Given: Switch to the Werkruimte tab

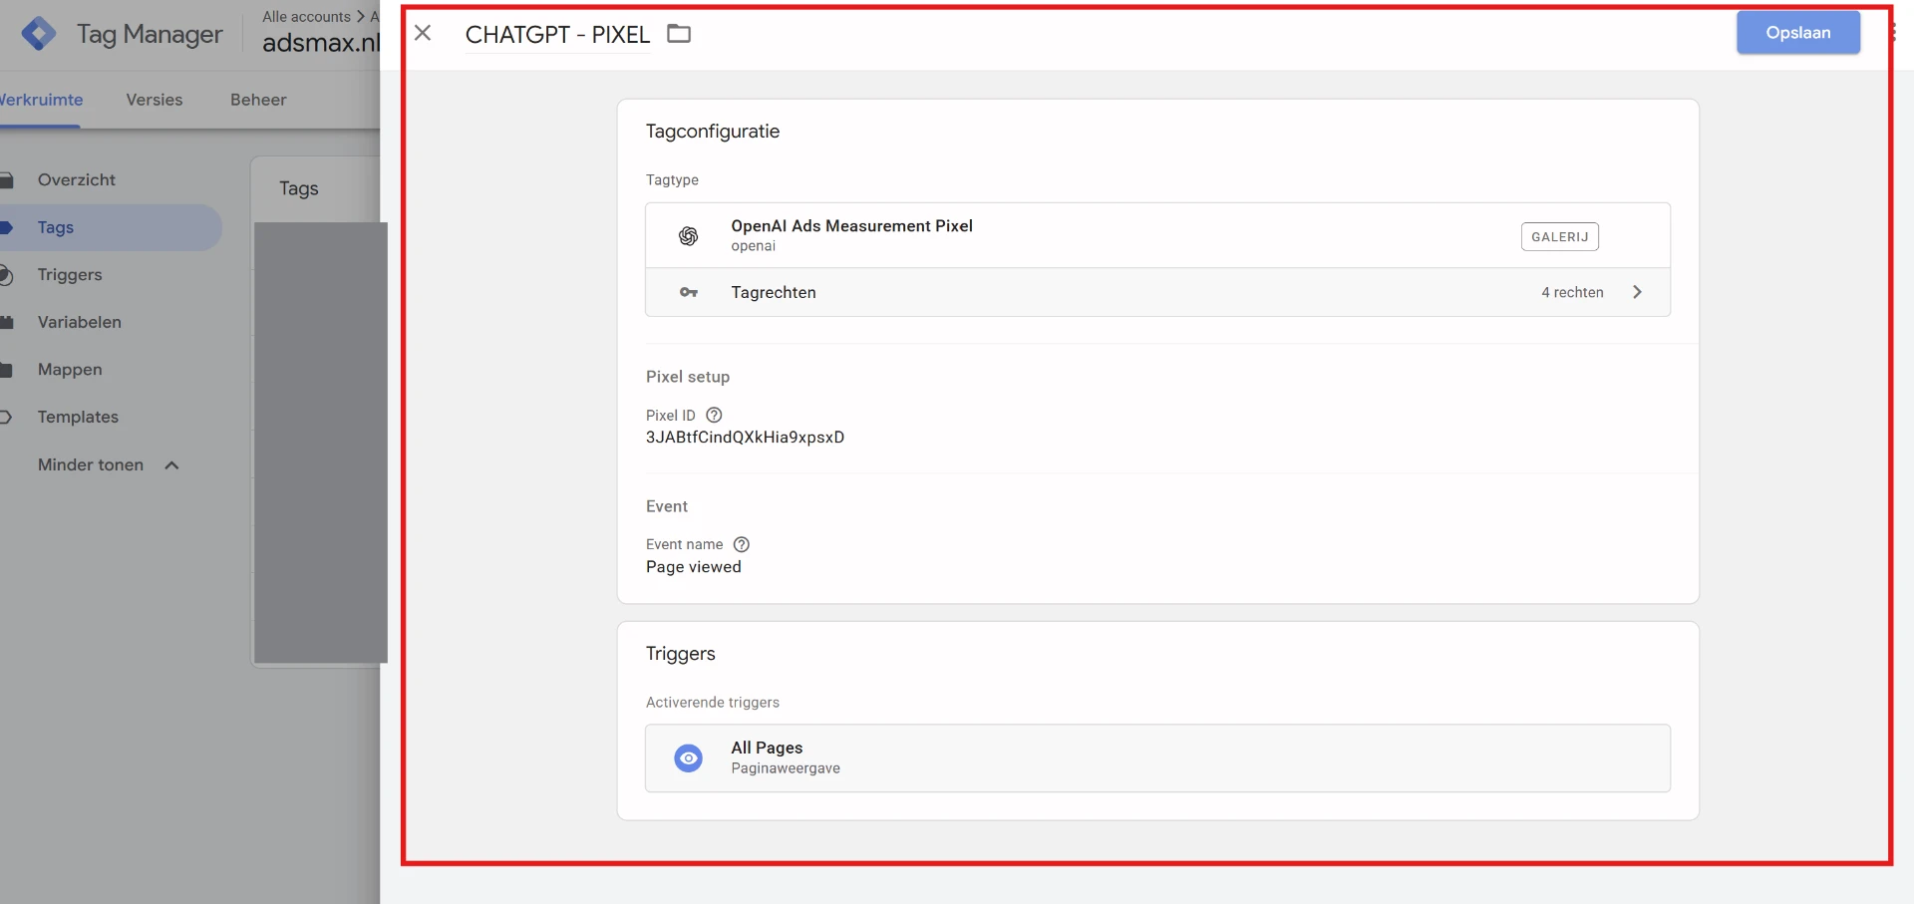Looking at the screenshot, I should (x=41, y=100).
